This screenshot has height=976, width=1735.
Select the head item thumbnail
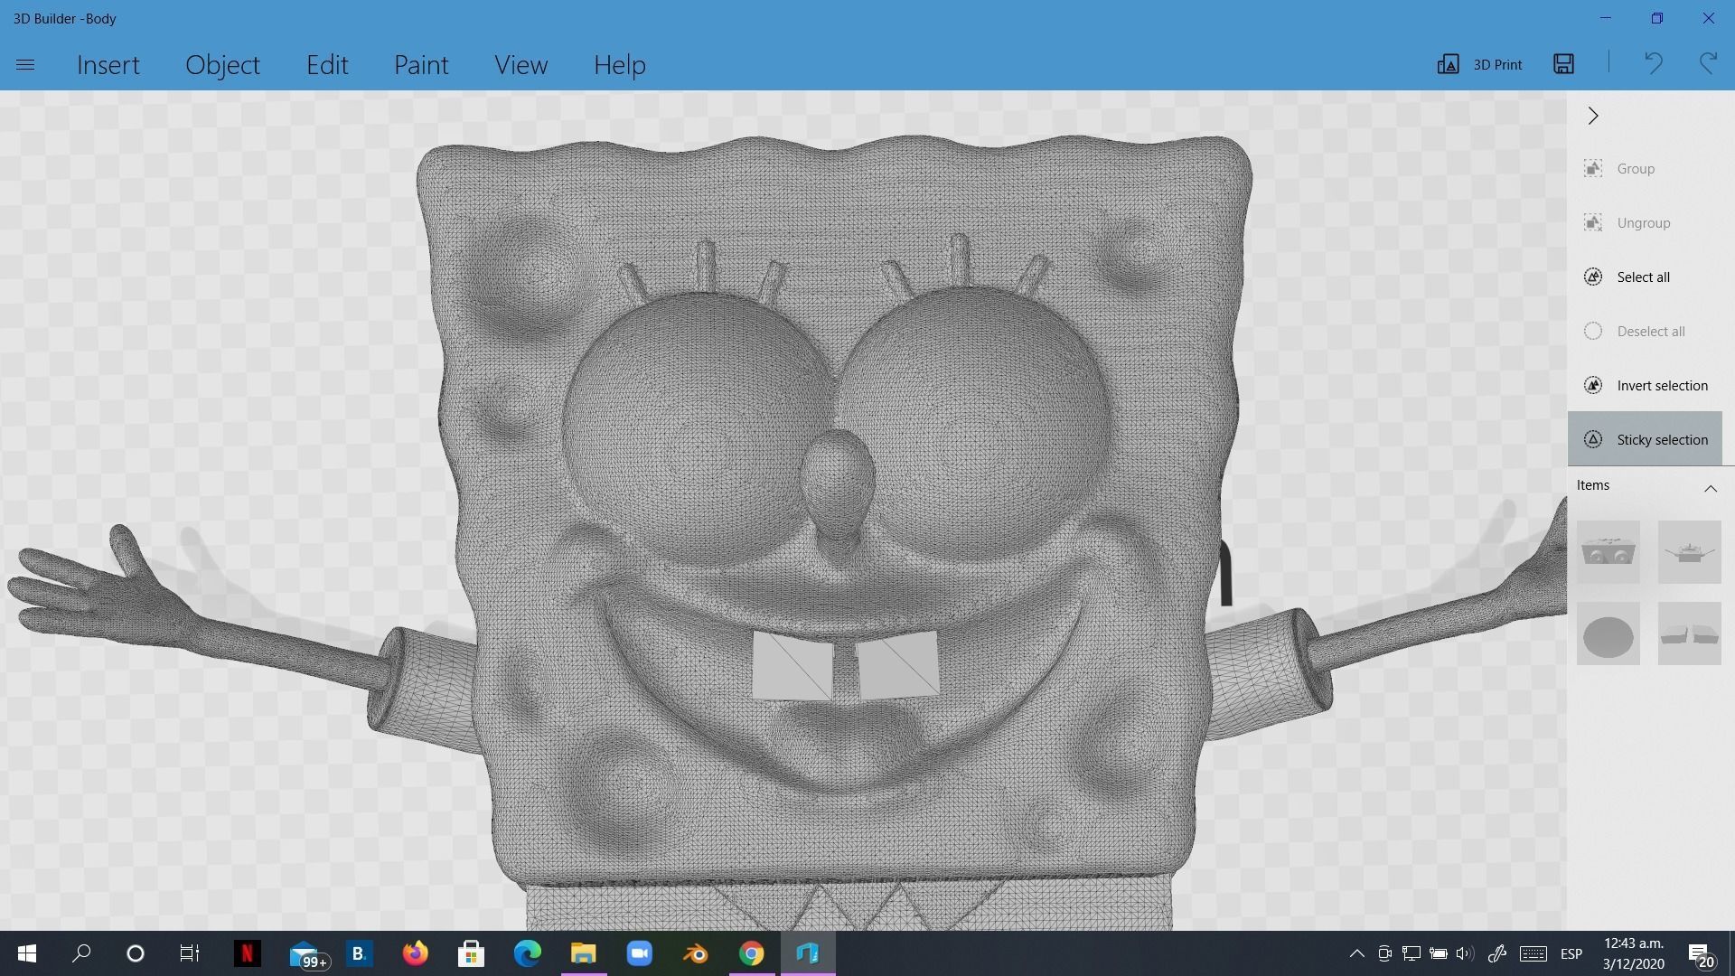click(x=1608, y=552)
